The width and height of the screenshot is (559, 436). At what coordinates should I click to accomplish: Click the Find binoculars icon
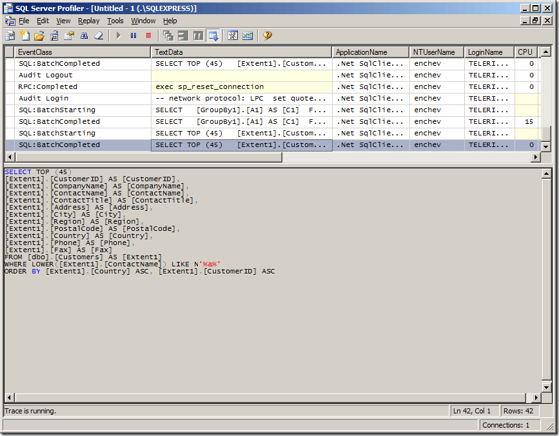[84, 35]
